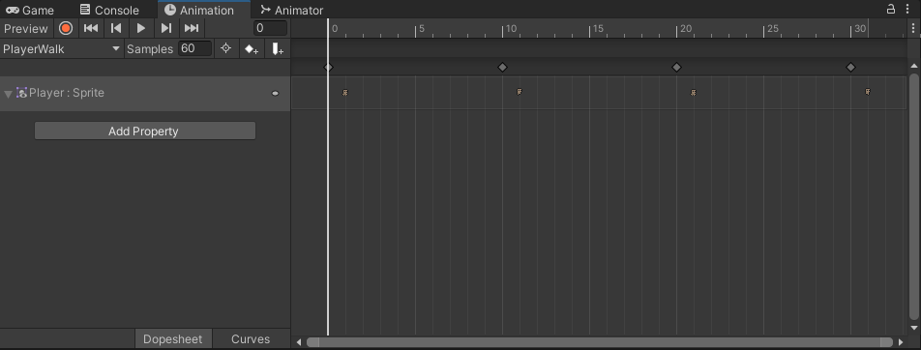Toggle filter by selection icon
The width and height of the screenshot is (921, 350).
(x=226, y=48)
